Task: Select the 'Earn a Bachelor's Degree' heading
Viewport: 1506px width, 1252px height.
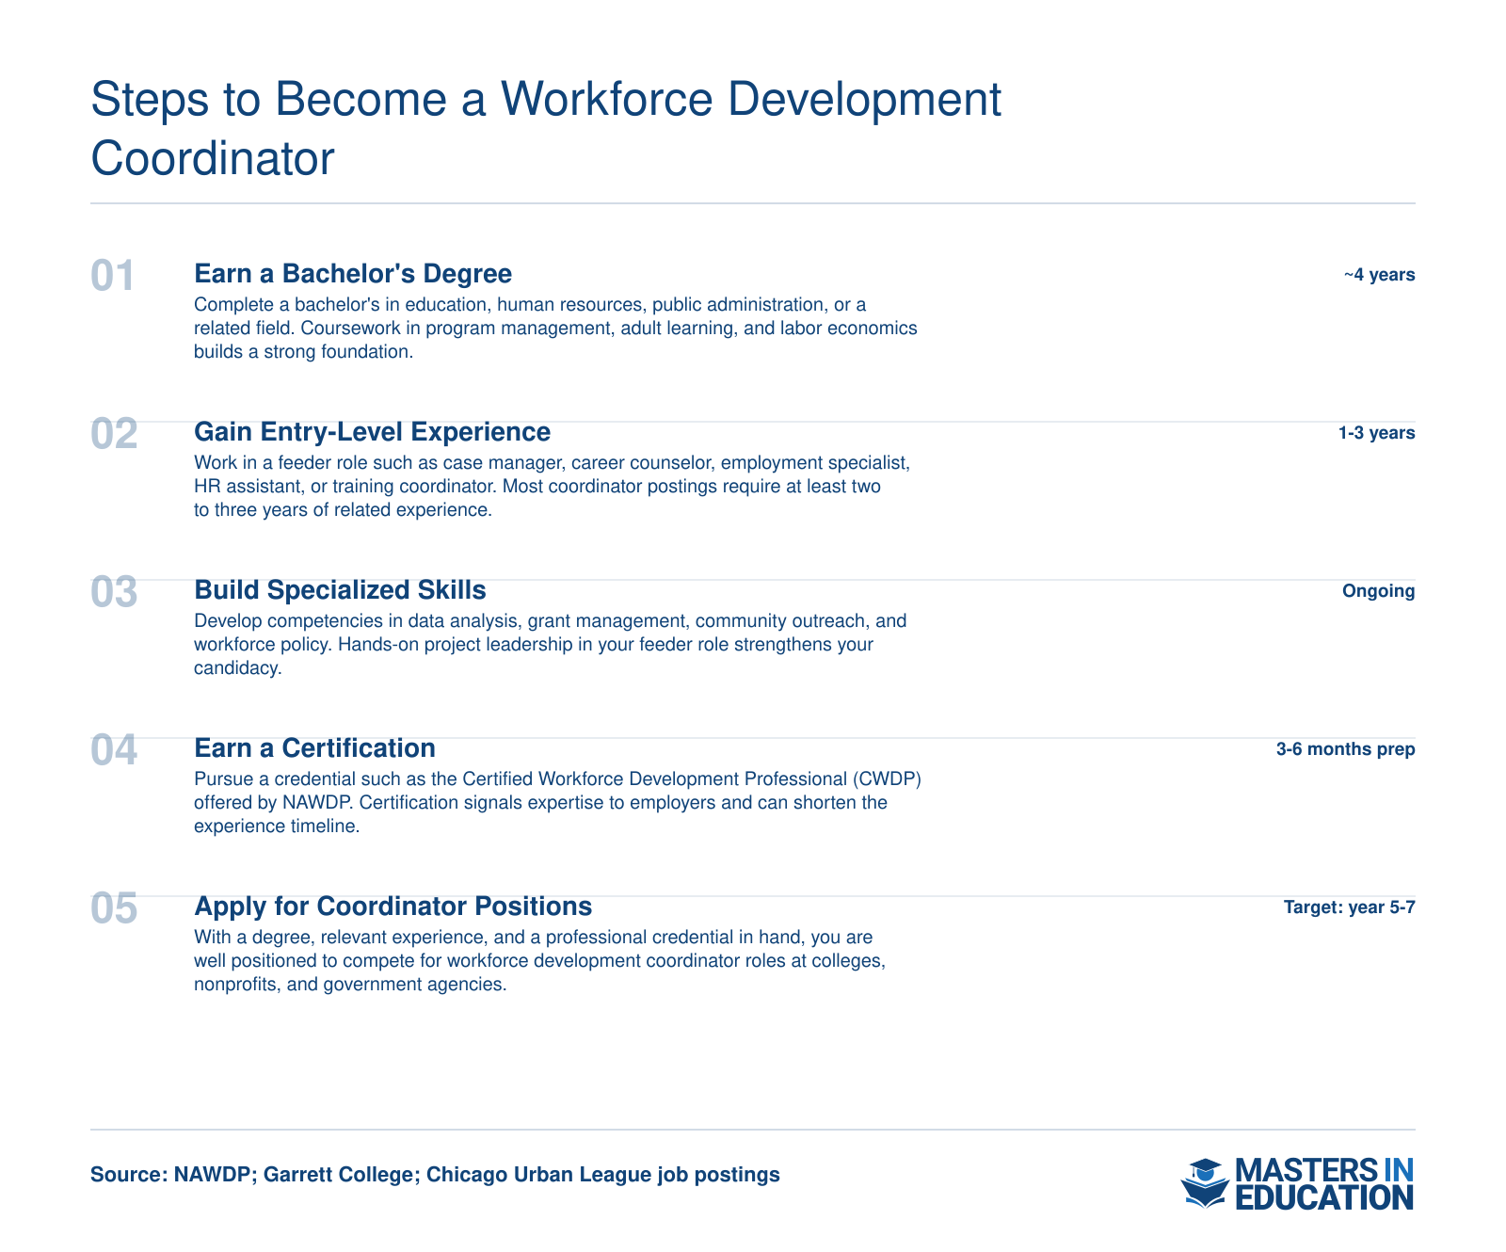Action: [x=353, y=274]
